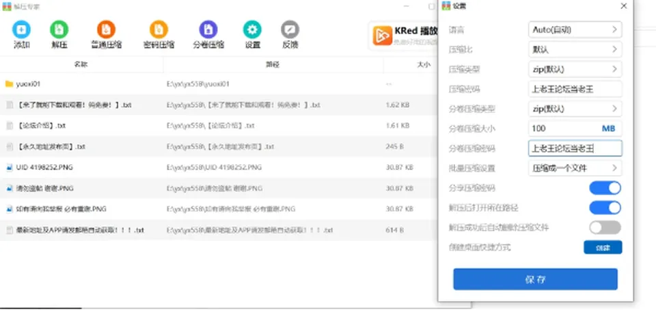Click the 分卷压缩大小 100 MB field
This screenshot has height=310, width=656.
point(575,129)
